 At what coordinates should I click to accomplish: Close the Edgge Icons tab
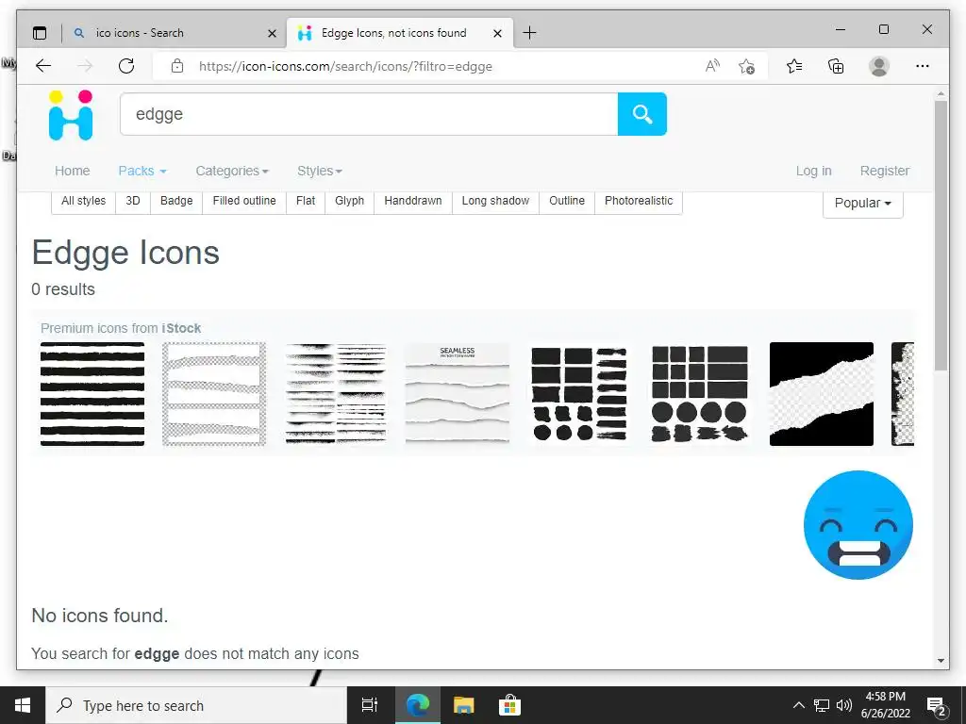(498, 33)
